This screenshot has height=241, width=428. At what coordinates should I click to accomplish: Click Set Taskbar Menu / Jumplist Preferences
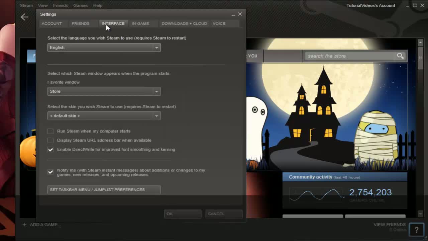[104, 190]
